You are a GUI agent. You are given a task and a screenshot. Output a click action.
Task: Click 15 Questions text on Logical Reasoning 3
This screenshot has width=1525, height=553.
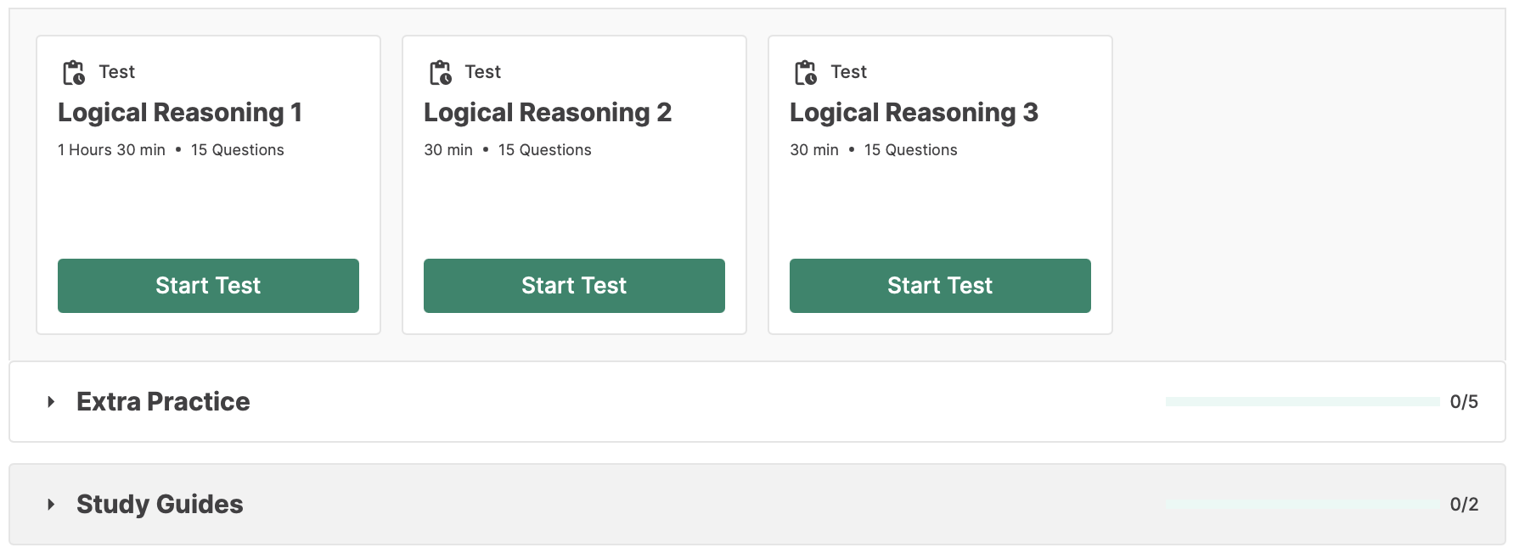[910, 150]
